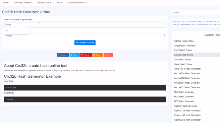The height and width of the screenshot is (123, 220).
Task: Open the More share options button
Action: click(108, 55)
